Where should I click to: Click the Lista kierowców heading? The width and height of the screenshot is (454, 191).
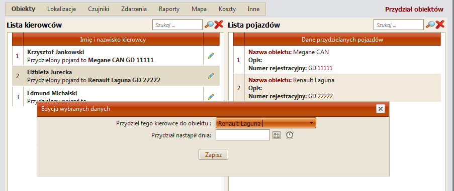pos(34,25)
